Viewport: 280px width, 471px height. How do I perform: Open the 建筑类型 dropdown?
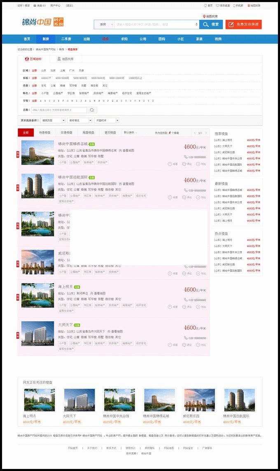(53, 120)
